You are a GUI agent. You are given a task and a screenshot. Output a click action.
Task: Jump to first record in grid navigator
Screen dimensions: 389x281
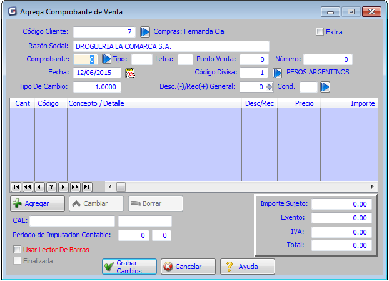[16, 186]
